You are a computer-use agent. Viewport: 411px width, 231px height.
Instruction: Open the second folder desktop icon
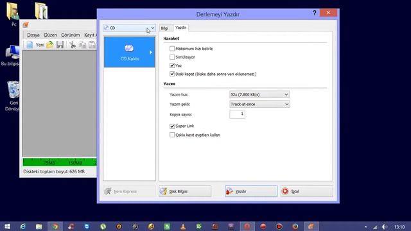point(41,11)
